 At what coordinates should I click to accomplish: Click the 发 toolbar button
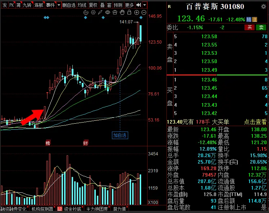click(5, 5)
